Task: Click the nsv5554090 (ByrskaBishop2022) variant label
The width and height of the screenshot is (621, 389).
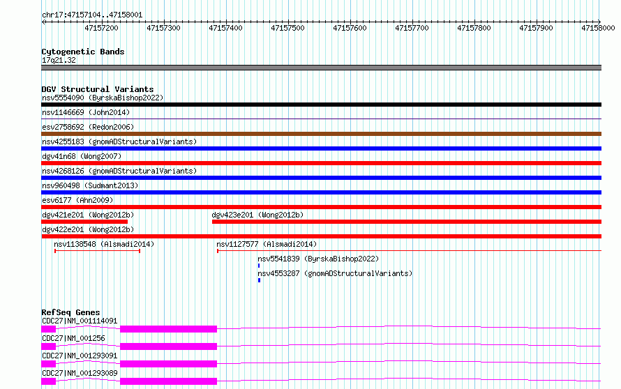Action: tap(103, 98)
